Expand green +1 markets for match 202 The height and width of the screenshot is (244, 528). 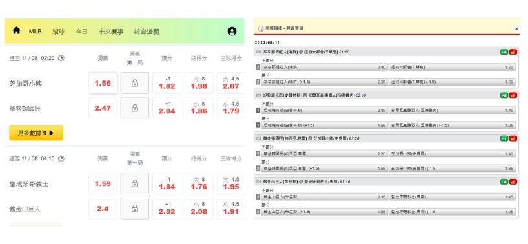[x=504, y=138]
